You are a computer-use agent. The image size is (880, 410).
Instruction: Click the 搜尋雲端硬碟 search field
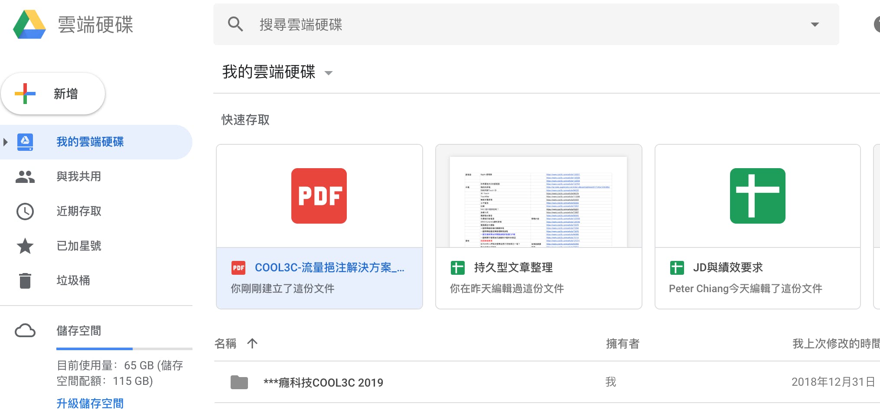coord(520,25)
